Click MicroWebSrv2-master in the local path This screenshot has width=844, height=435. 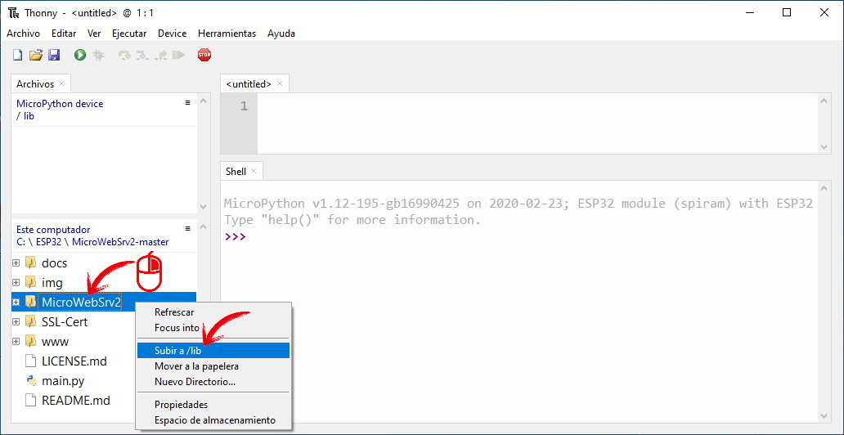tap(120, 242)
